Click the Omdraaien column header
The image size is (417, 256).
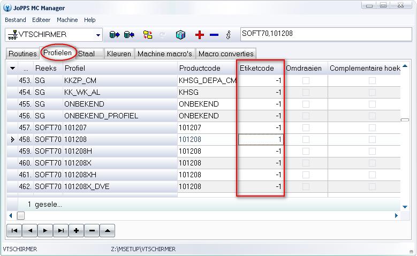pyautogui.click(x=306, y=68)
